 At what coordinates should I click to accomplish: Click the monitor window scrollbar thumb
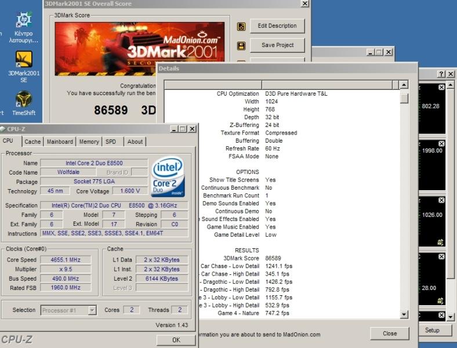(x=451, y=184)
